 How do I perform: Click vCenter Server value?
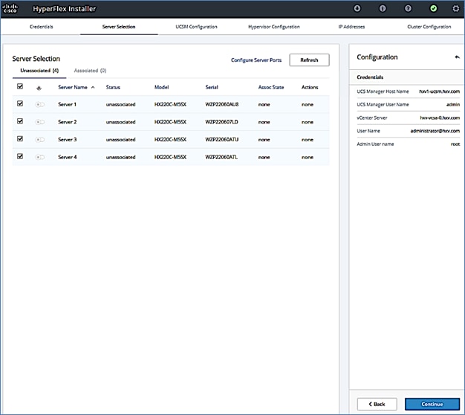pos(440,118)
